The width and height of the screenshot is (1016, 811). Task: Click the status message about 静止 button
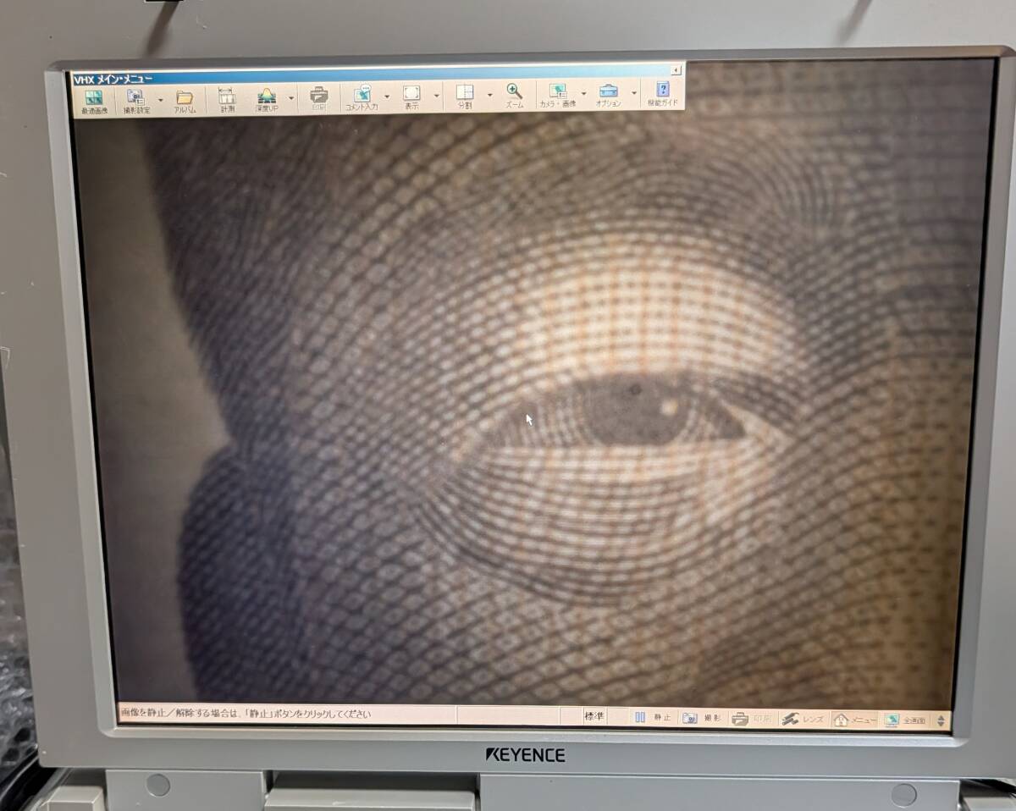(246, 714)
